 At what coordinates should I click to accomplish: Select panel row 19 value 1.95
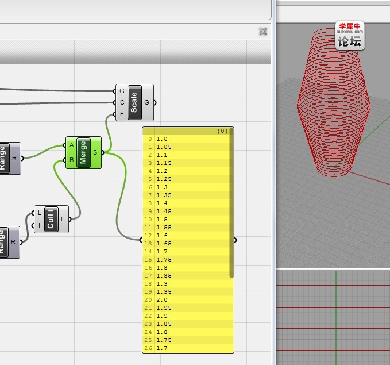click(x=188, y=292)
